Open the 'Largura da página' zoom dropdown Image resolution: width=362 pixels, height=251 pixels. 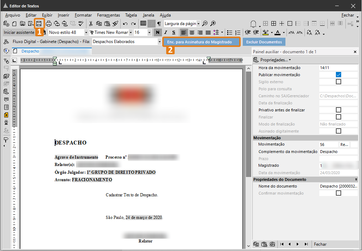(198, 24)
